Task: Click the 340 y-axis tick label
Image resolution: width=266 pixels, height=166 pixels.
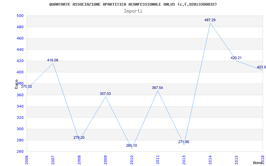Action: pos(20,106)
